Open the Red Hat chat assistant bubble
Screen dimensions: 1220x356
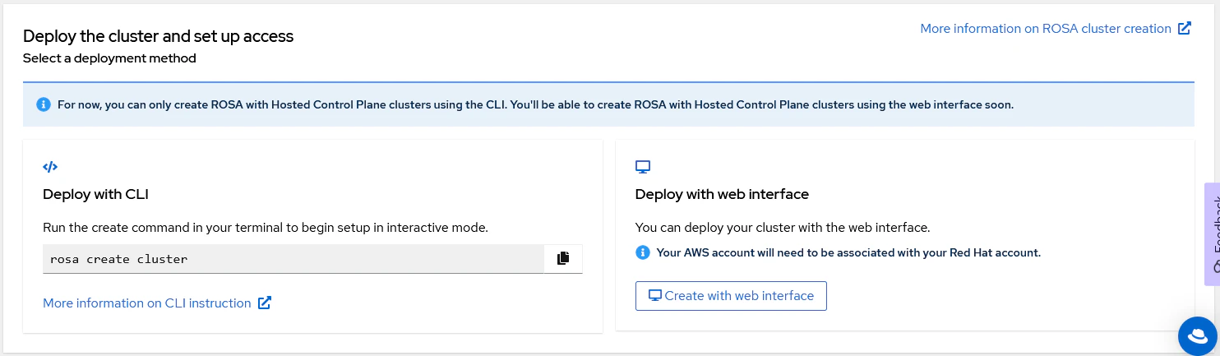pyautogui.click(x=1197, y=335)
